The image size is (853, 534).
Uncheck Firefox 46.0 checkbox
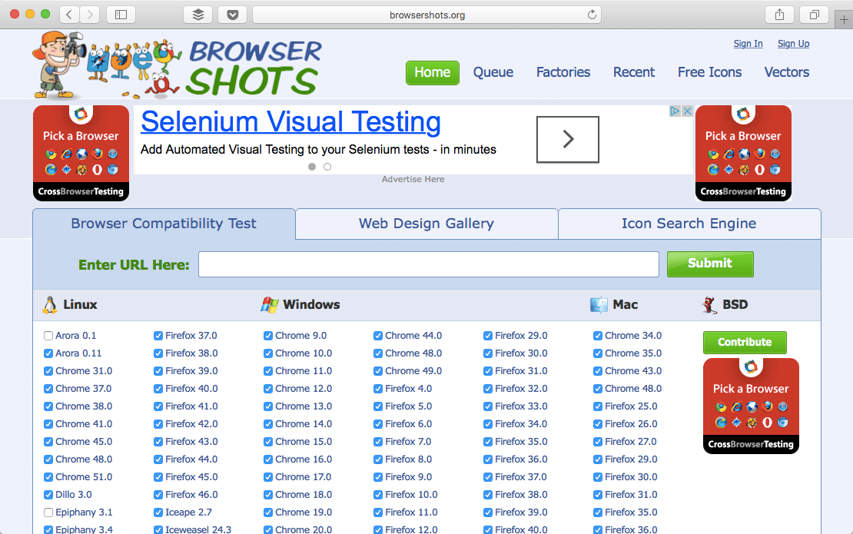(x=158, y=495)
